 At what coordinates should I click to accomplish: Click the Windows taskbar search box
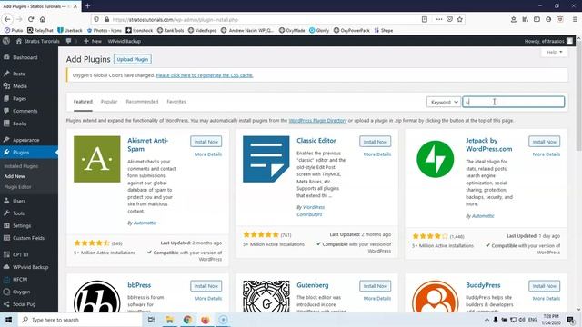tap(80, 320)
